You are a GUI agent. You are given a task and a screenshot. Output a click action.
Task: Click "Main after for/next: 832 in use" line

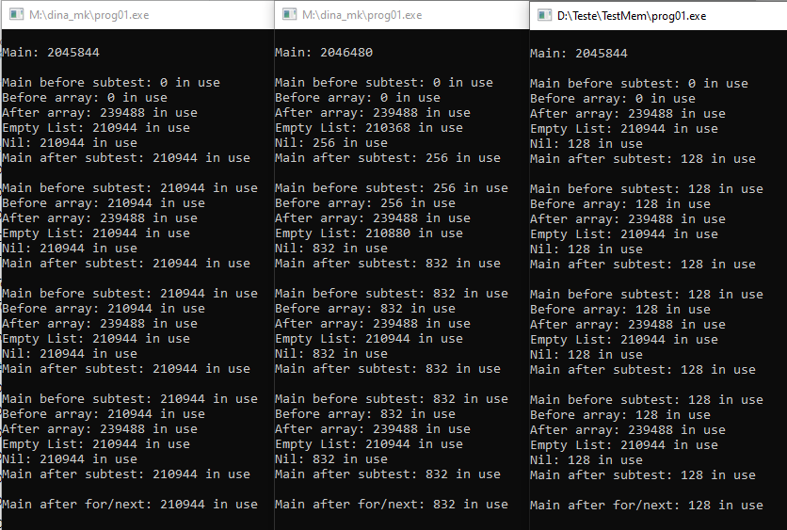(391, 505)
